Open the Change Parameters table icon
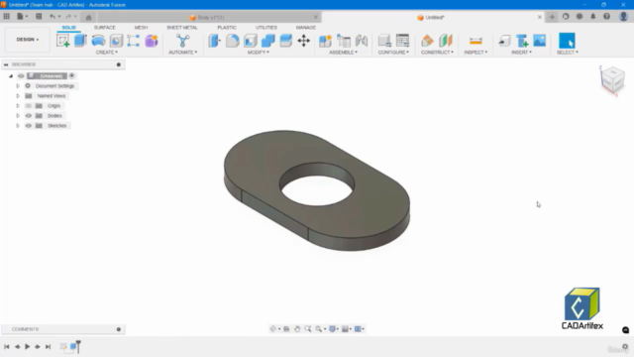 pyautogui.click(x=403, y=41)
